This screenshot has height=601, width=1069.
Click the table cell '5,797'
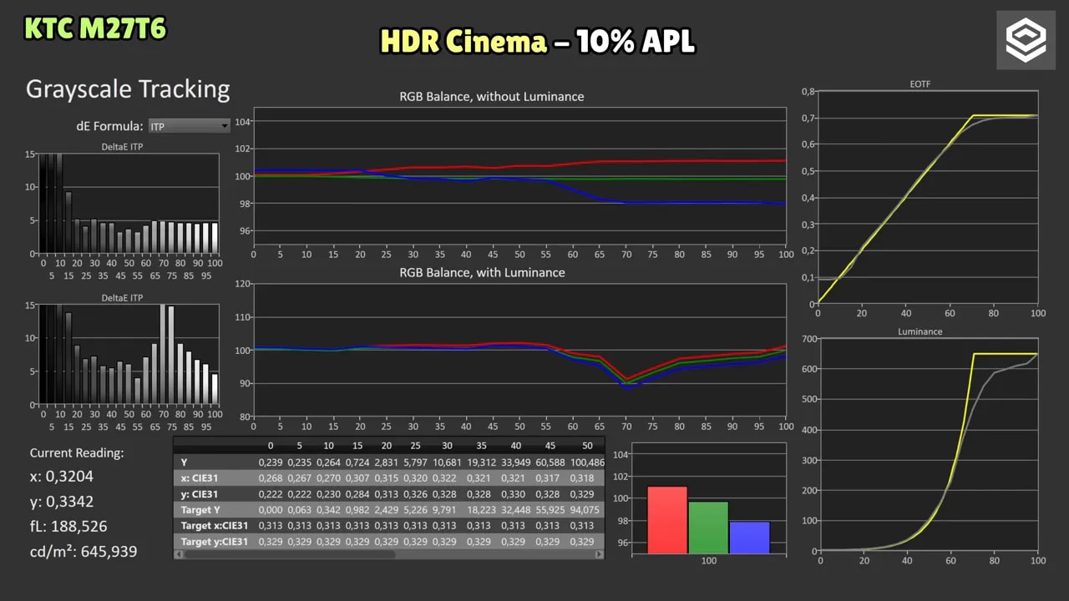click(x=416, y=462)
